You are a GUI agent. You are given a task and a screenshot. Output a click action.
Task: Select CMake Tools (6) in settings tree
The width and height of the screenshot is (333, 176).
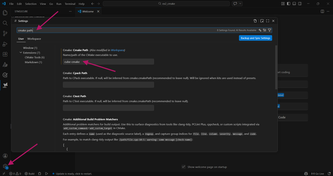35,58
